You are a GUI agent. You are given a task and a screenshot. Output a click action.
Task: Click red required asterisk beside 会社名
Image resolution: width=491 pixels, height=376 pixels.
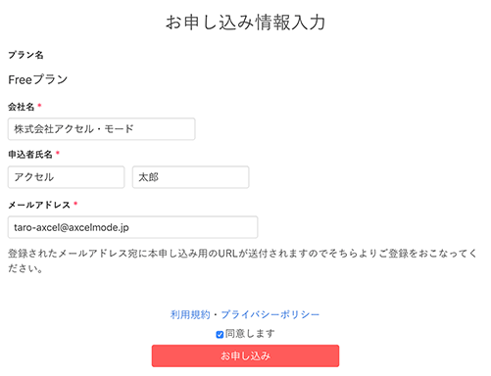point(39,105)
